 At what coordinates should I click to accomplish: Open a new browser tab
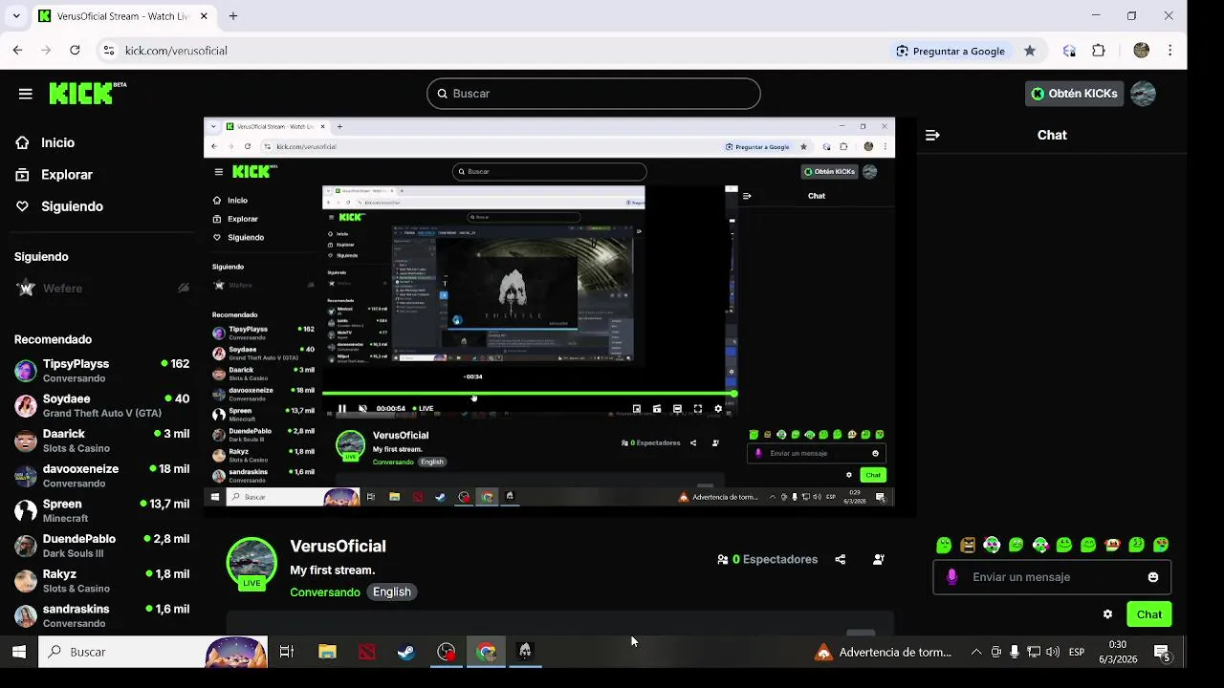click(x=233, y=16)
